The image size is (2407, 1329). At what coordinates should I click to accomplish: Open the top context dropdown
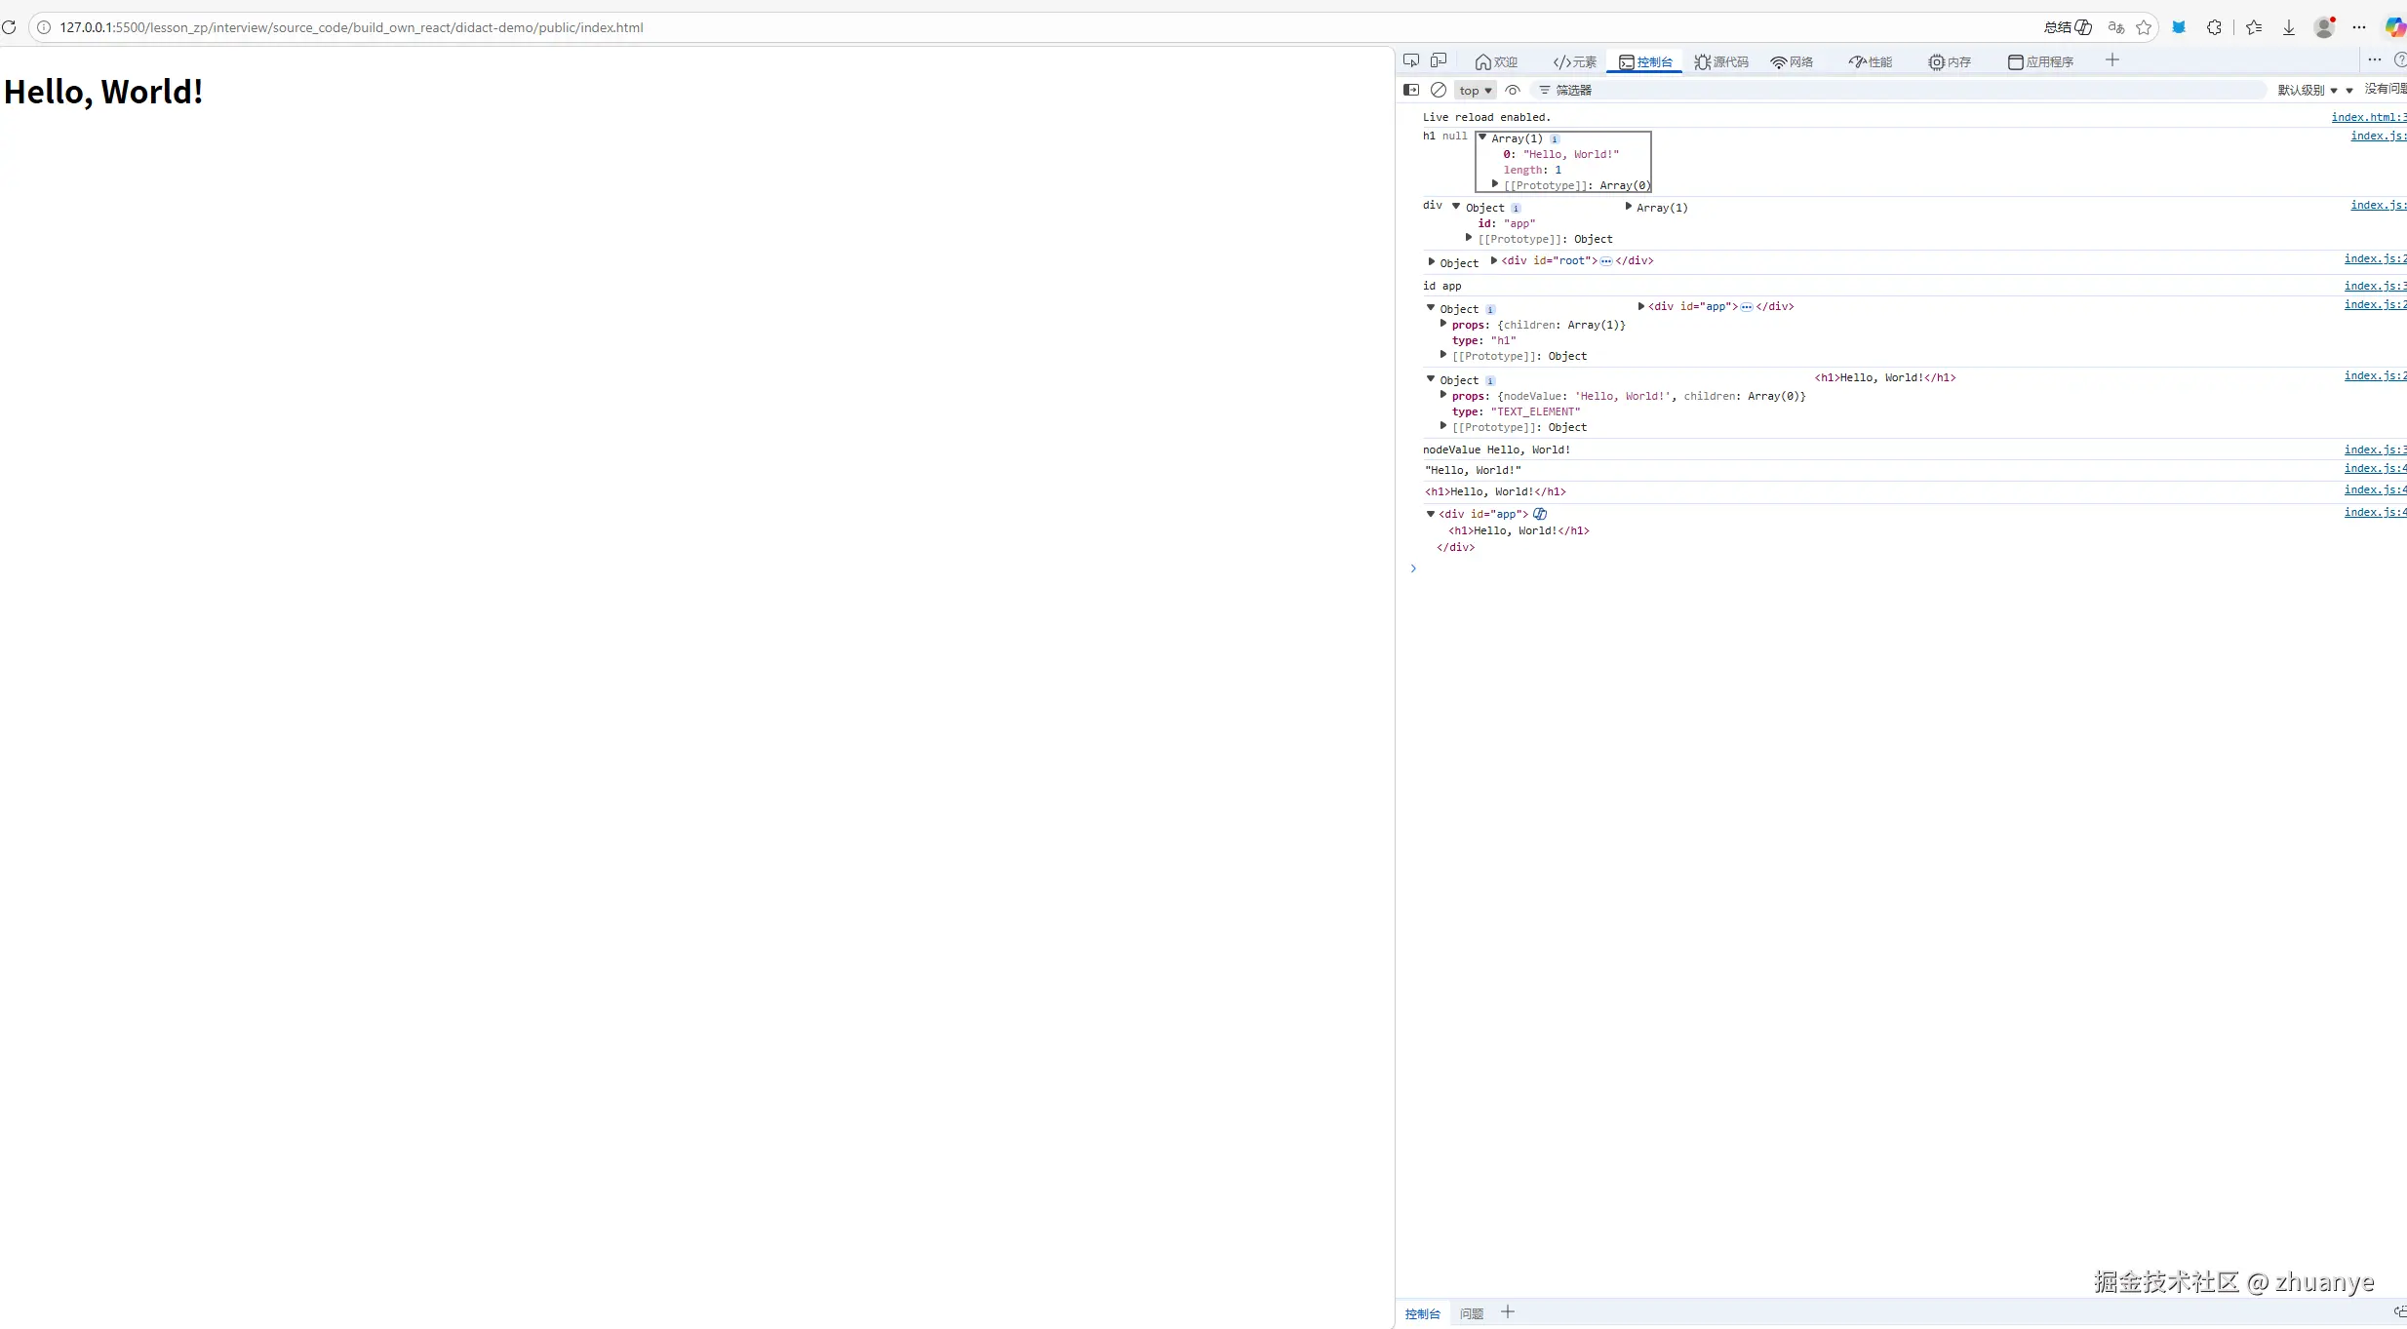tap(1475, 90)
